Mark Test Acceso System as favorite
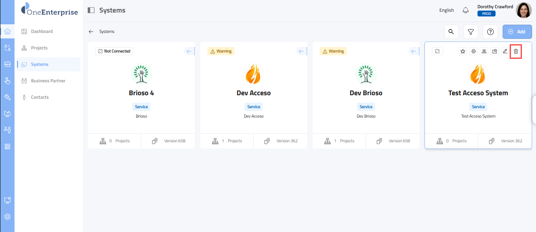 [x=463, y=51]
